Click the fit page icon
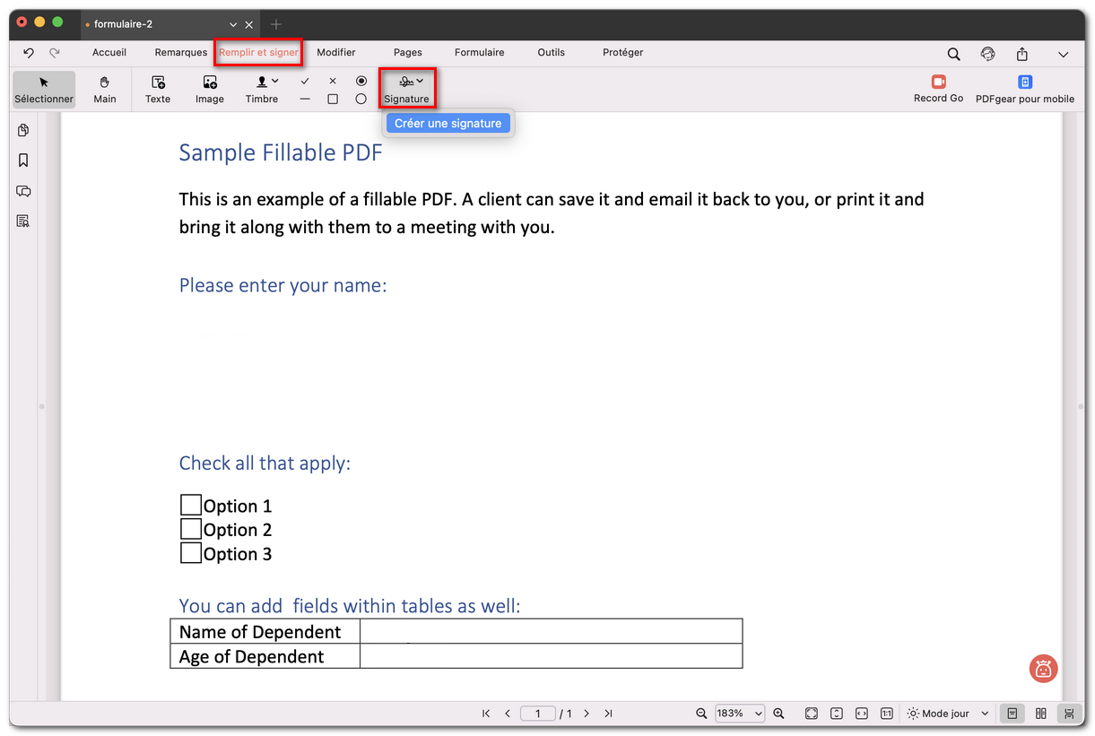 812,714
